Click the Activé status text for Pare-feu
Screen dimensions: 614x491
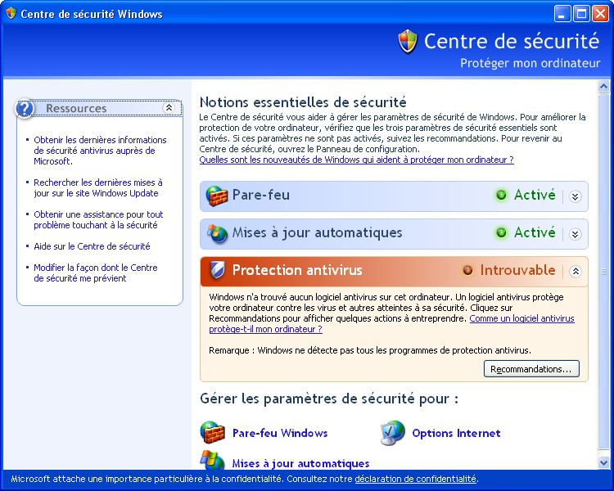coord(535,195)
